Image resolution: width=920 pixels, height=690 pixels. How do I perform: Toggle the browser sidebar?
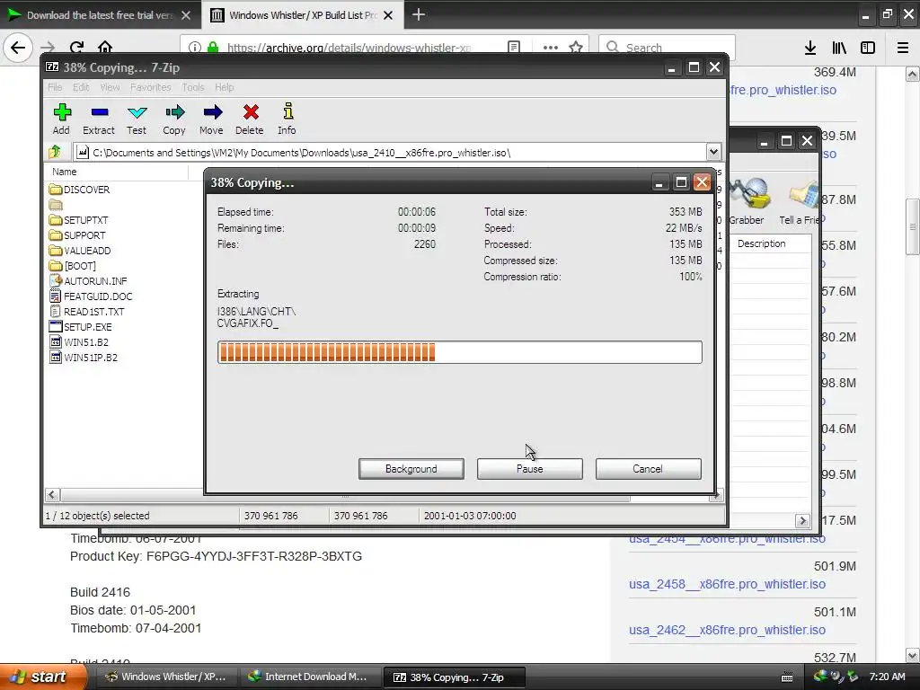coord(868,48)
